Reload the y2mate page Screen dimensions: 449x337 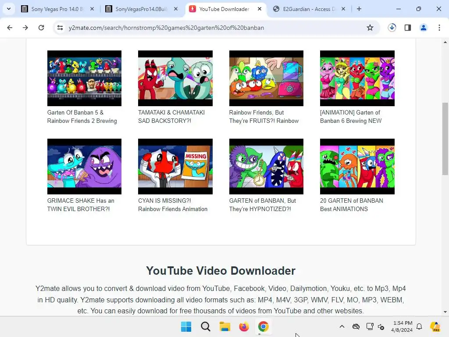(x=41, y=28)
